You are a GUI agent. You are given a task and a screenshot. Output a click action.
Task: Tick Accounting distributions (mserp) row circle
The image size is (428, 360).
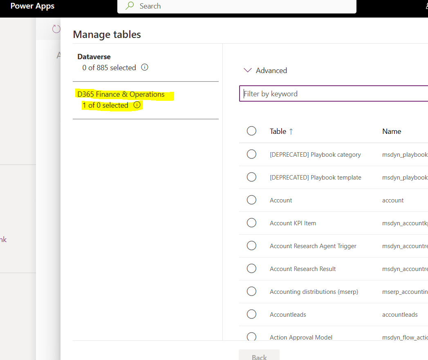[x=251, y=291]
